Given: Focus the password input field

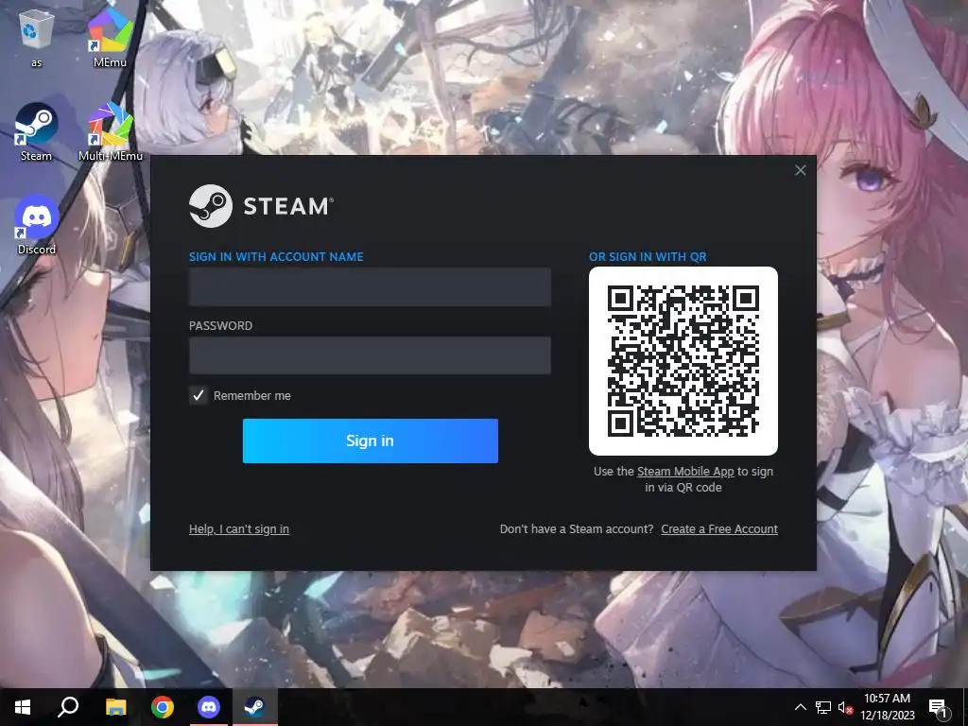Looking at the screenshot, I should click(x=370, y=355).
